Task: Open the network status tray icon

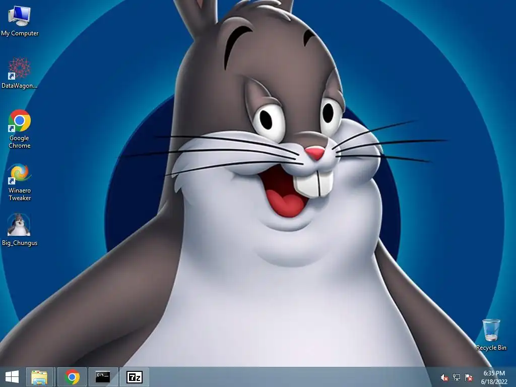Action: [457, 377]
